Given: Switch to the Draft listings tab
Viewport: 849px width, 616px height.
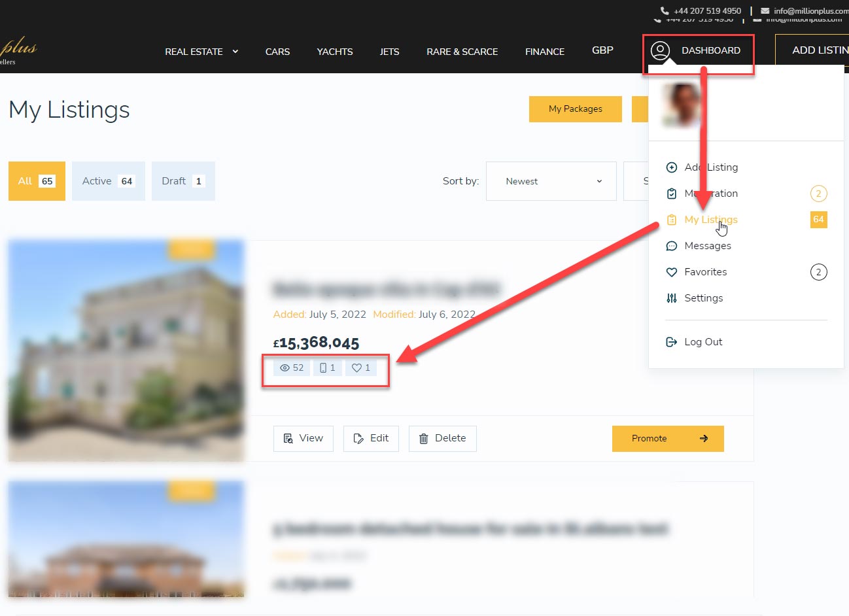Looking at the screenshot, I should pos(183,181).
